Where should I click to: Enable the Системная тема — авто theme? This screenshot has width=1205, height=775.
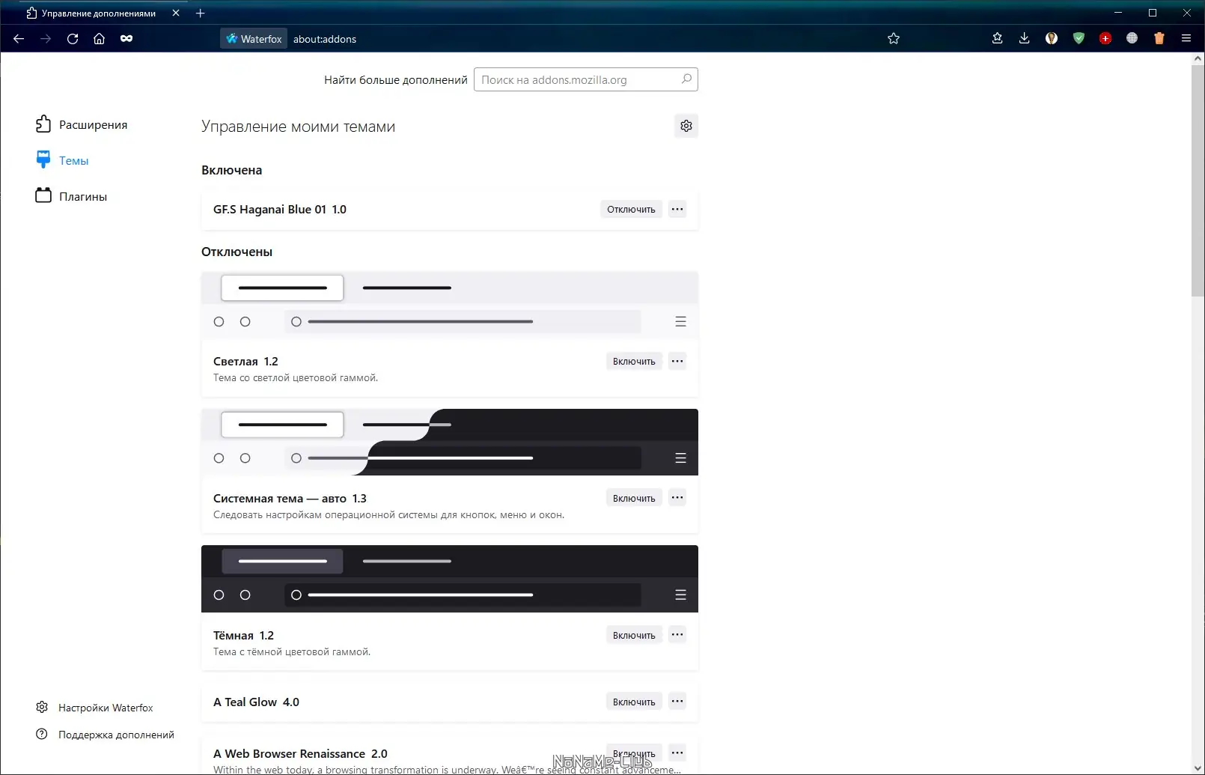click(634, 499)
